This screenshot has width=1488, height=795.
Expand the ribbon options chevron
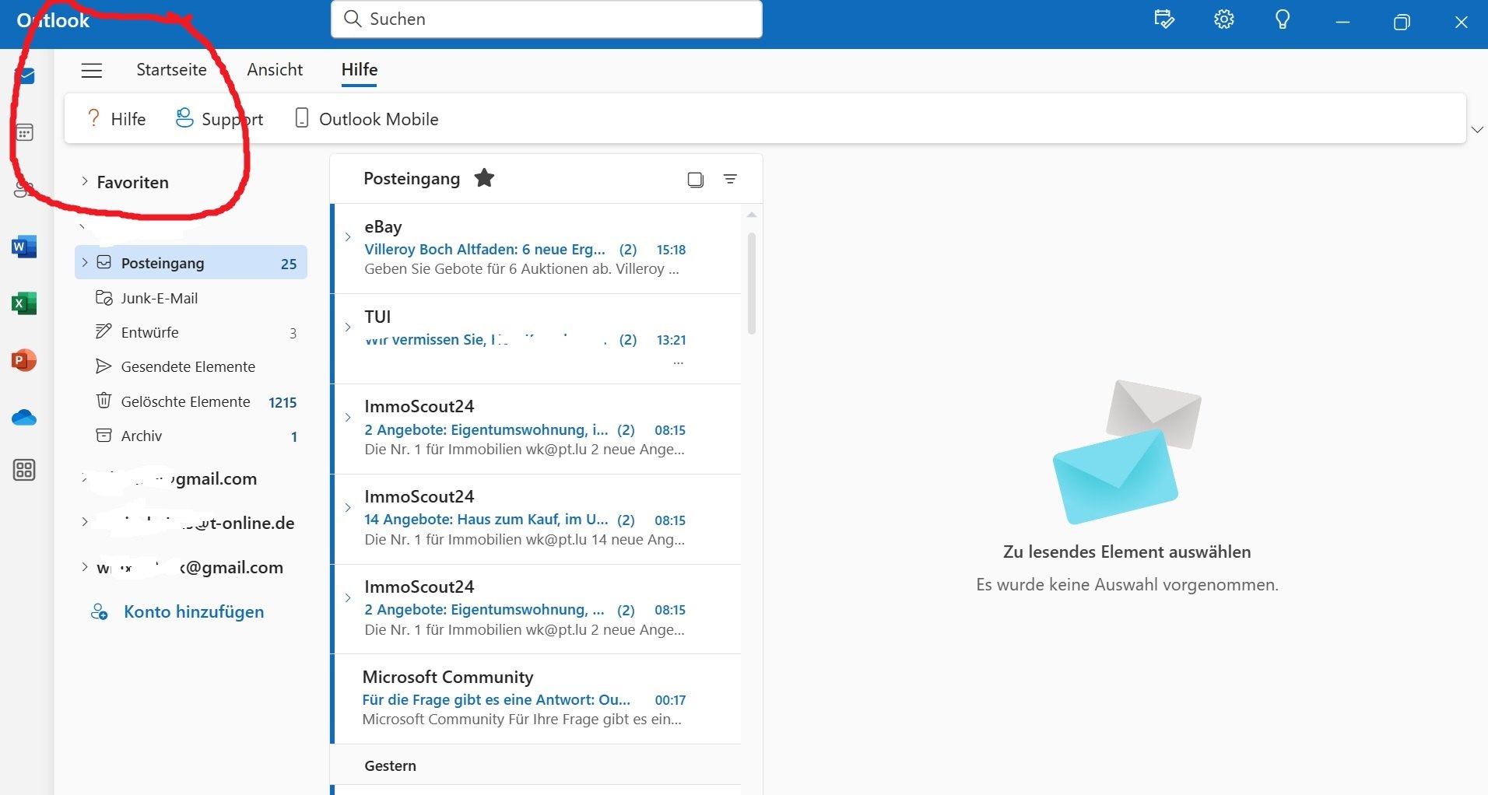pos(1477,129)
